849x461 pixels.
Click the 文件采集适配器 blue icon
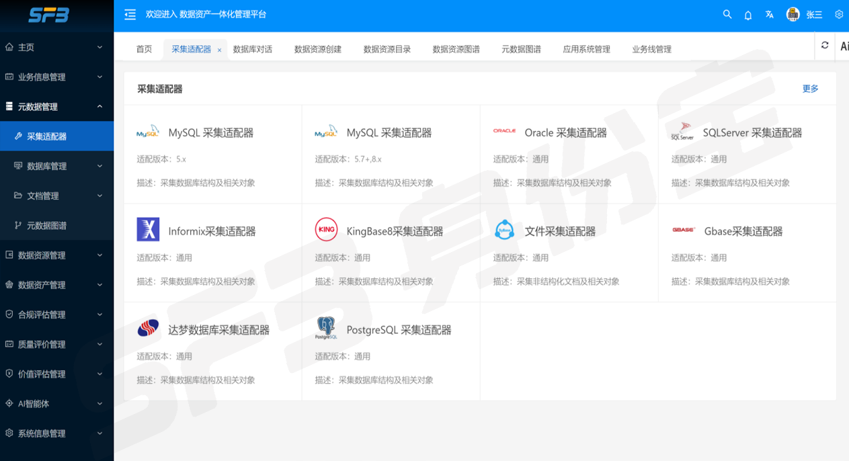click(505, 230)
